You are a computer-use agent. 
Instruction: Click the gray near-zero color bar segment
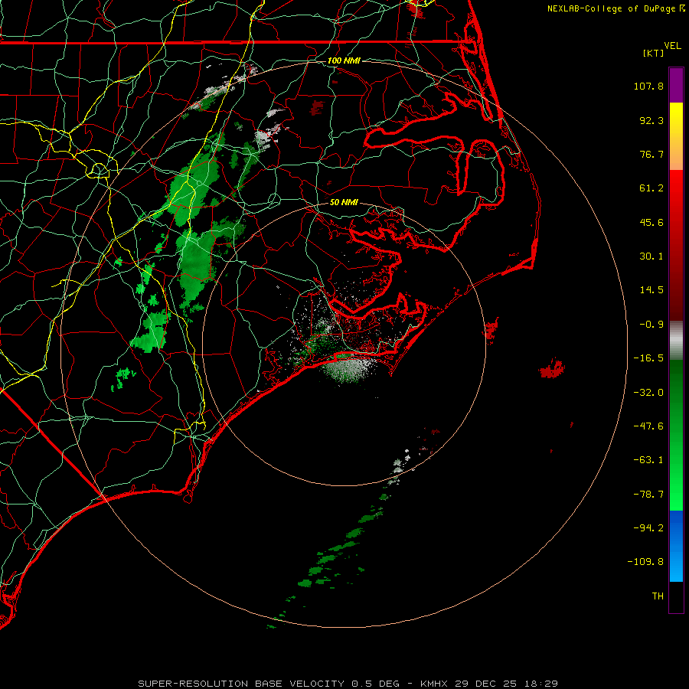(676, 341)
